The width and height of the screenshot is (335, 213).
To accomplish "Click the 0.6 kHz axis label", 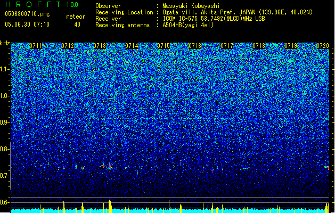I will coord(4,202).
